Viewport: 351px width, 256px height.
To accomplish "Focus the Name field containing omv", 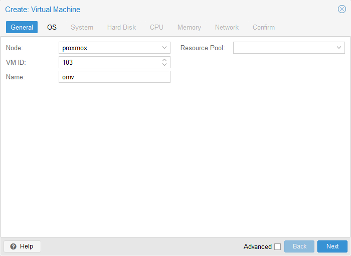I will 114,77.
